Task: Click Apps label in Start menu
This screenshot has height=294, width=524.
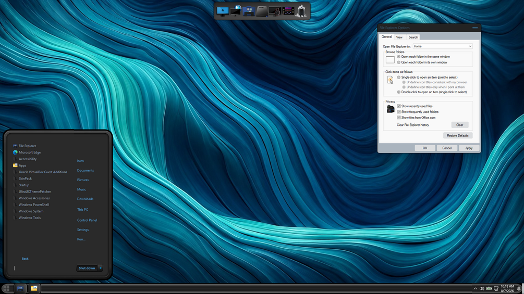Action: (22, 165)
